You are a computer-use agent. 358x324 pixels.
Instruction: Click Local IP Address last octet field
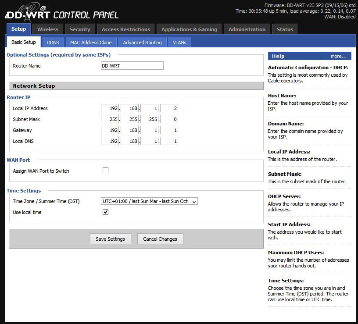point(169,108)
